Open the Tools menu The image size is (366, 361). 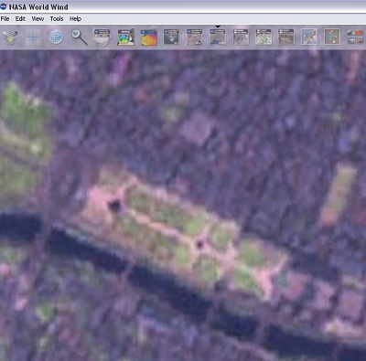click(57, 19)
